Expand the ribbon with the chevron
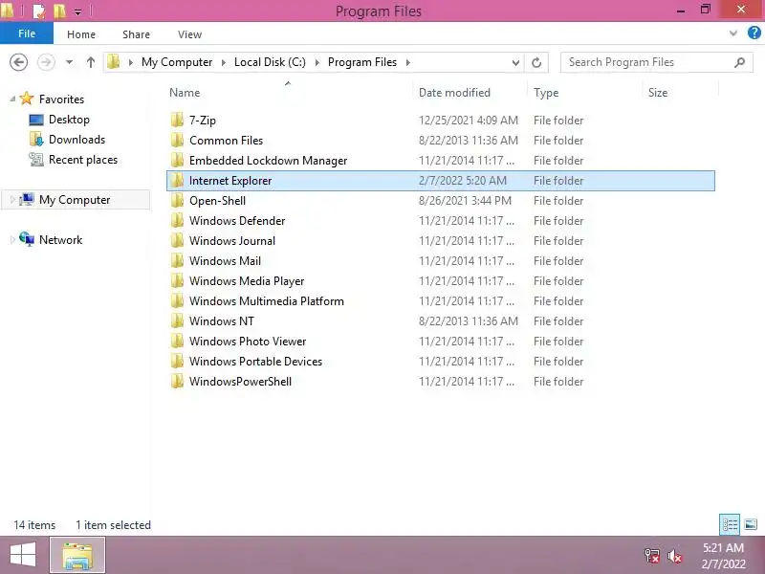The height and width of the screenshot is (574, 765). click(732, 33)
